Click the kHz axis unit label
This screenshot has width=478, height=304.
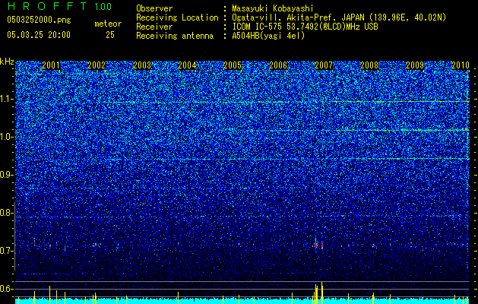7,62
